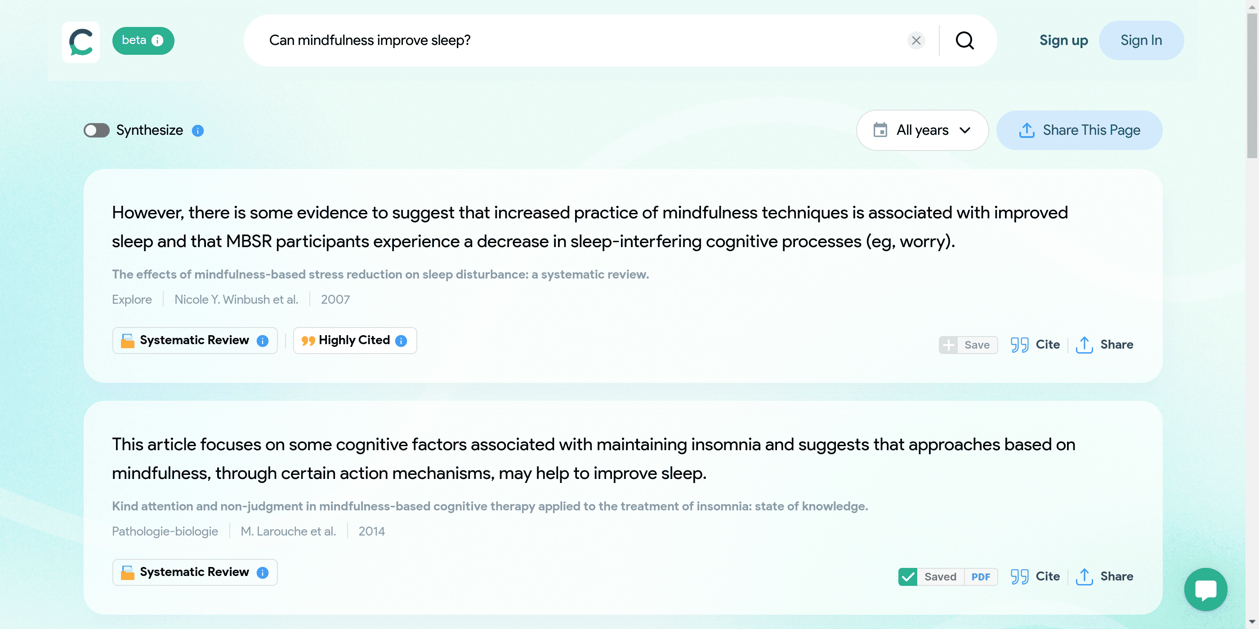Open the MBSR sleep disturbance paper title

click(x=380, y=275)
